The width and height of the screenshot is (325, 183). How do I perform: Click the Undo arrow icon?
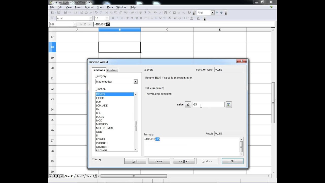125,12
